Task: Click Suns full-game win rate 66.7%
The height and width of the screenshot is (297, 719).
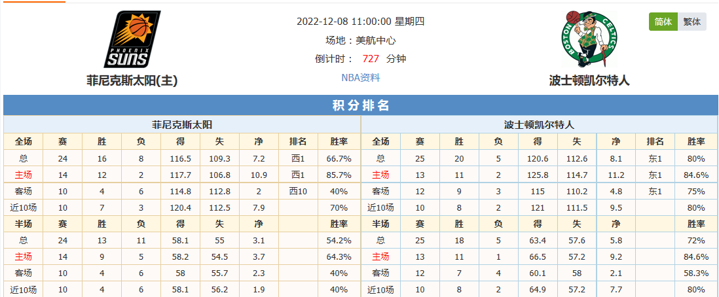Action: (339, 158)
